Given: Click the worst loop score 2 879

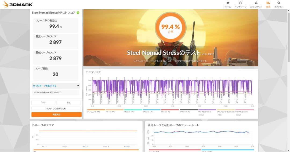Looking at the screenshot, I should (56, 58).
